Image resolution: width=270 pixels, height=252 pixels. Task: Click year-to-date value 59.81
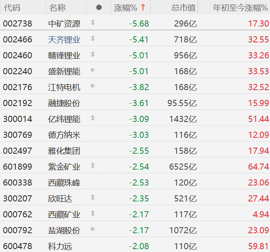(259, 246)
